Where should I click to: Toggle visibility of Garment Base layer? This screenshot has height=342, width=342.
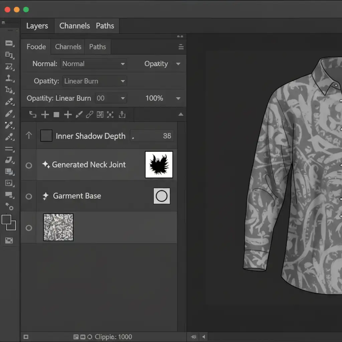coord(29,196)
